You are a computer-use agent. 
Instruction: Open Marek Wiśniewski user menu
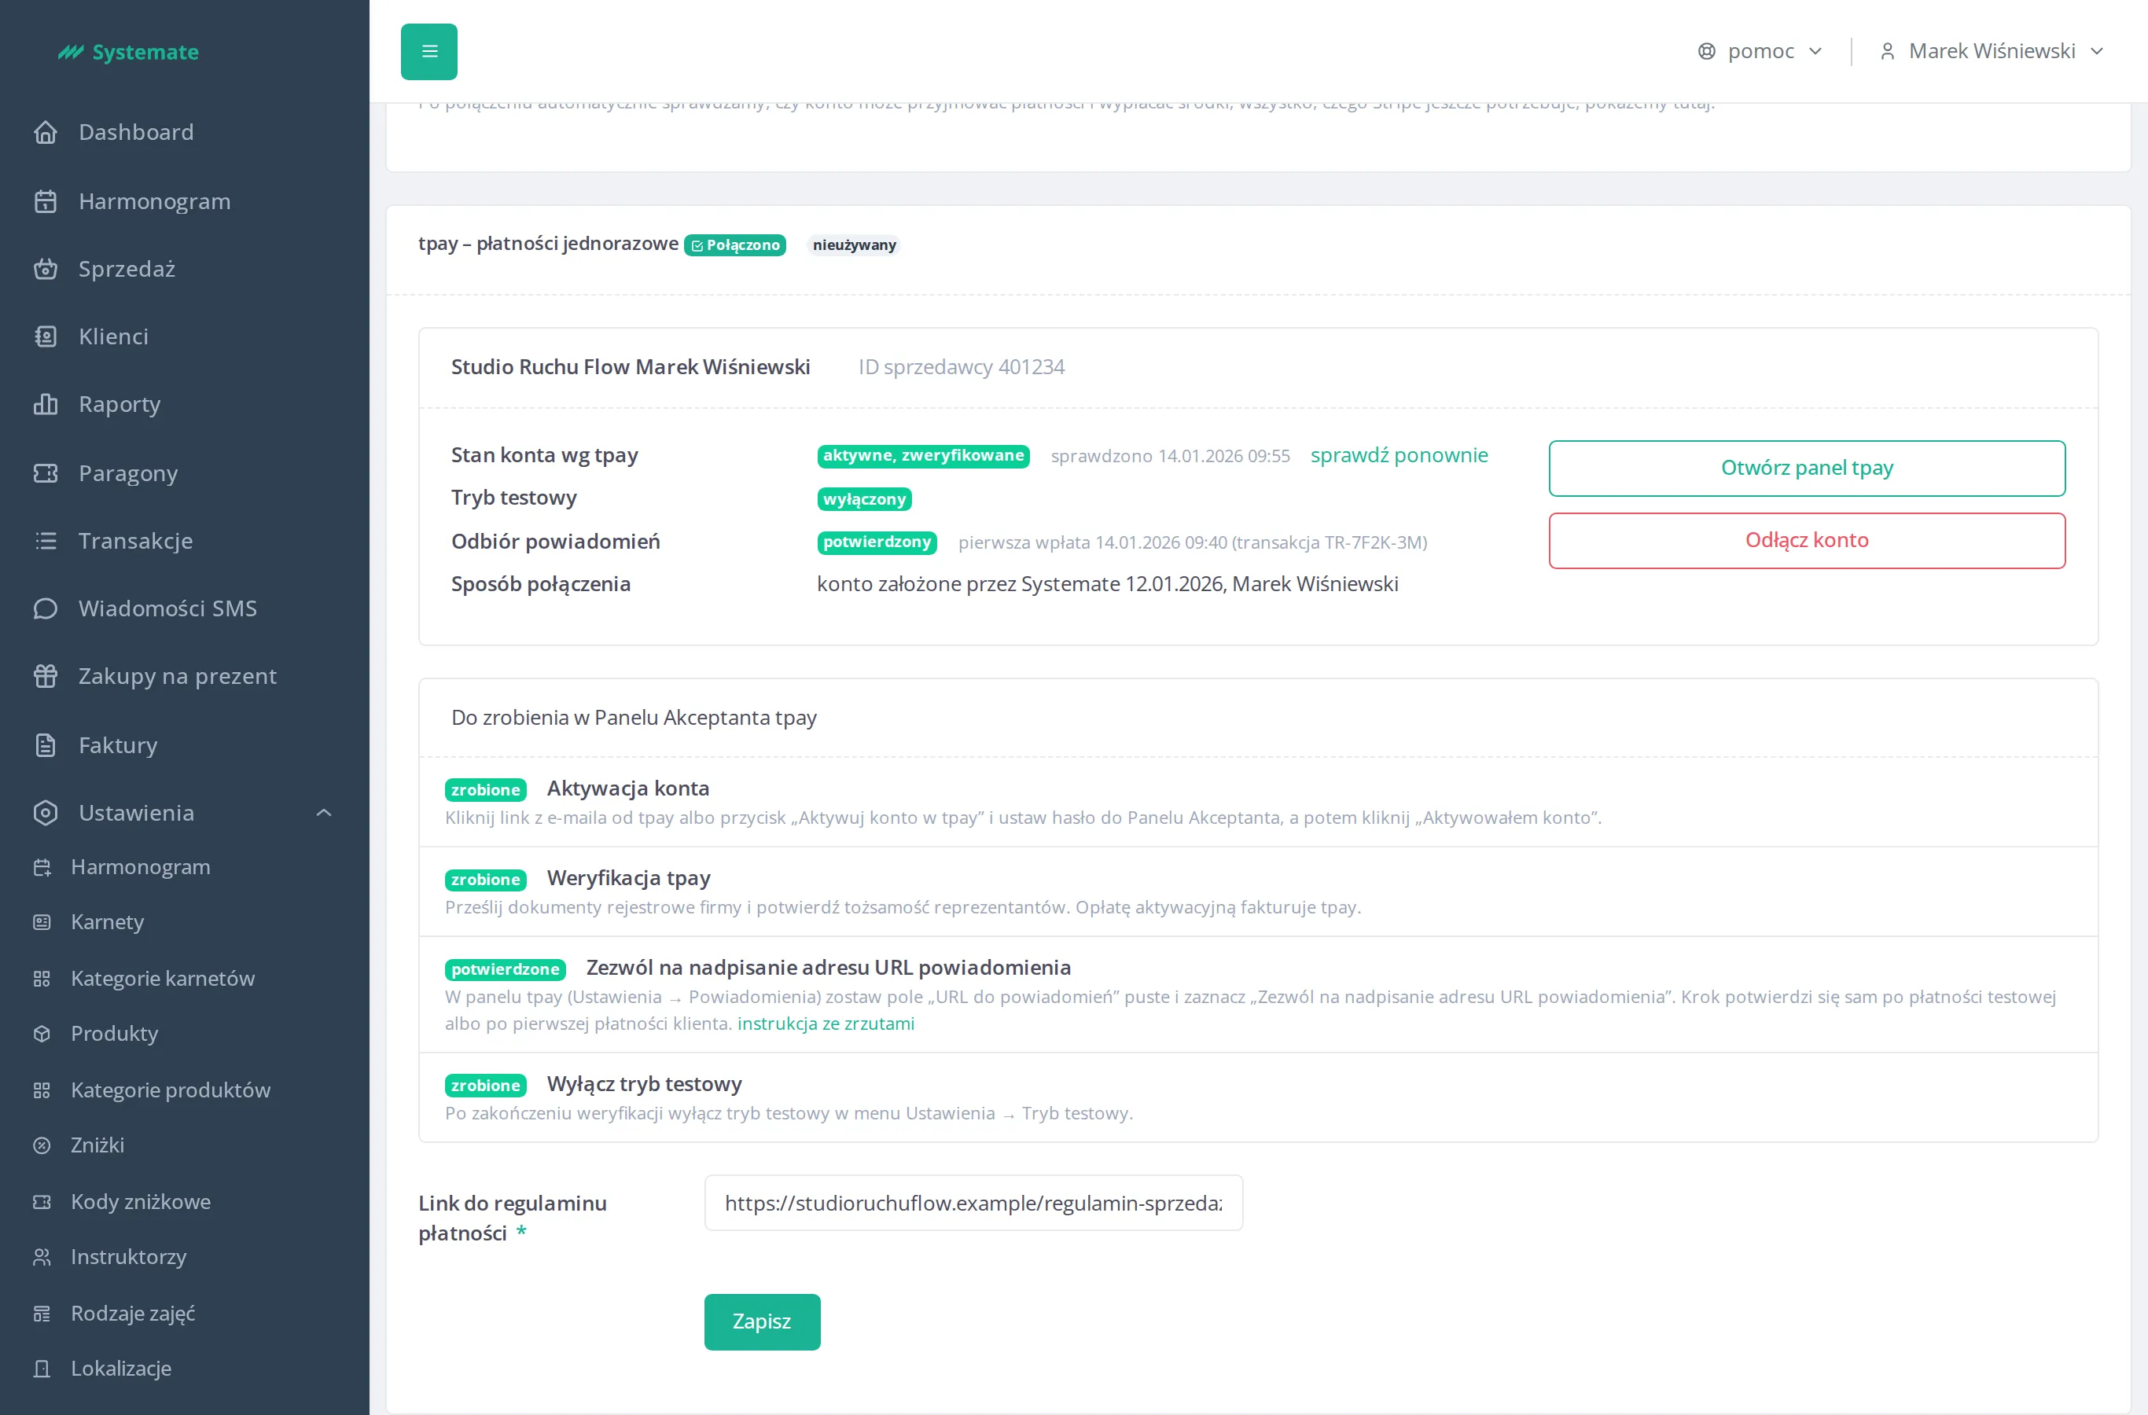1991,51
